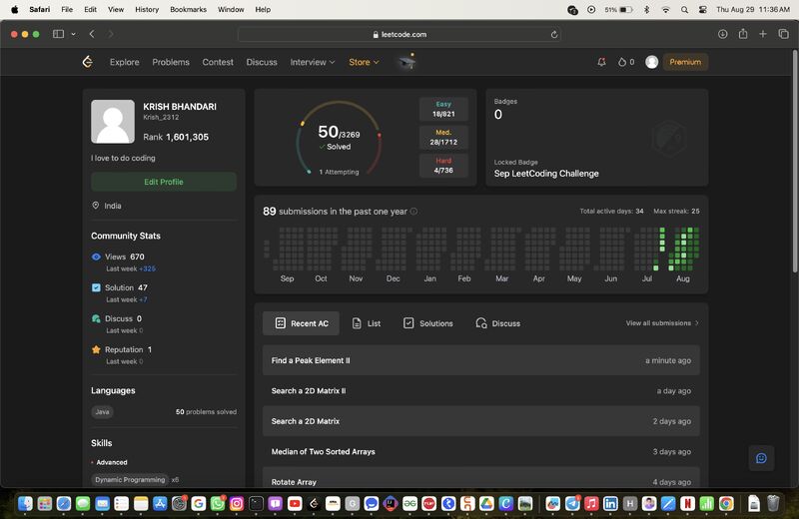799x519 pixels.
Task: Open Telegram from the dock
Action: click(x=571, y=504)
